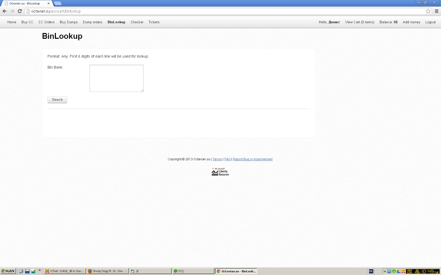Click the MEM 63% tray readout

click(x=410, y=271)
